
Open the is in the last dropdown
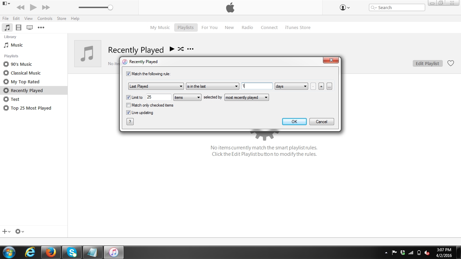tap(213, 86)
